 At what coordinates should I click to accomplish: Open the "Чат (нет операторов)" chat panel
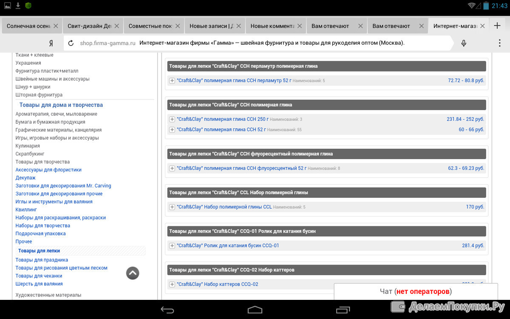[416, 291]
